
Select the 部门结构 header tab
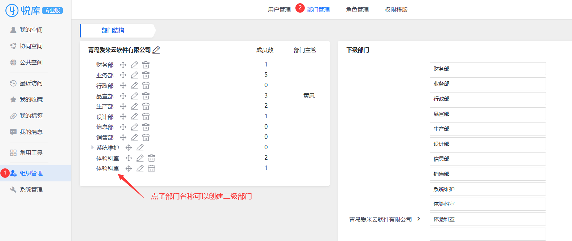click(x=113, y=31)
